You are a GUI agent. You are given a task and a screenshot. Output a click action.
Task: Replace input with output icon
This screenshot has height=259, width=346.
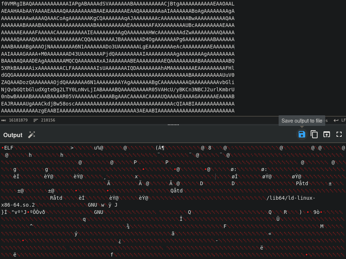pos(326,134)
